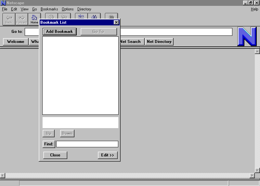
Task: Click the Add Bookmark button
Action: point(59,32)
